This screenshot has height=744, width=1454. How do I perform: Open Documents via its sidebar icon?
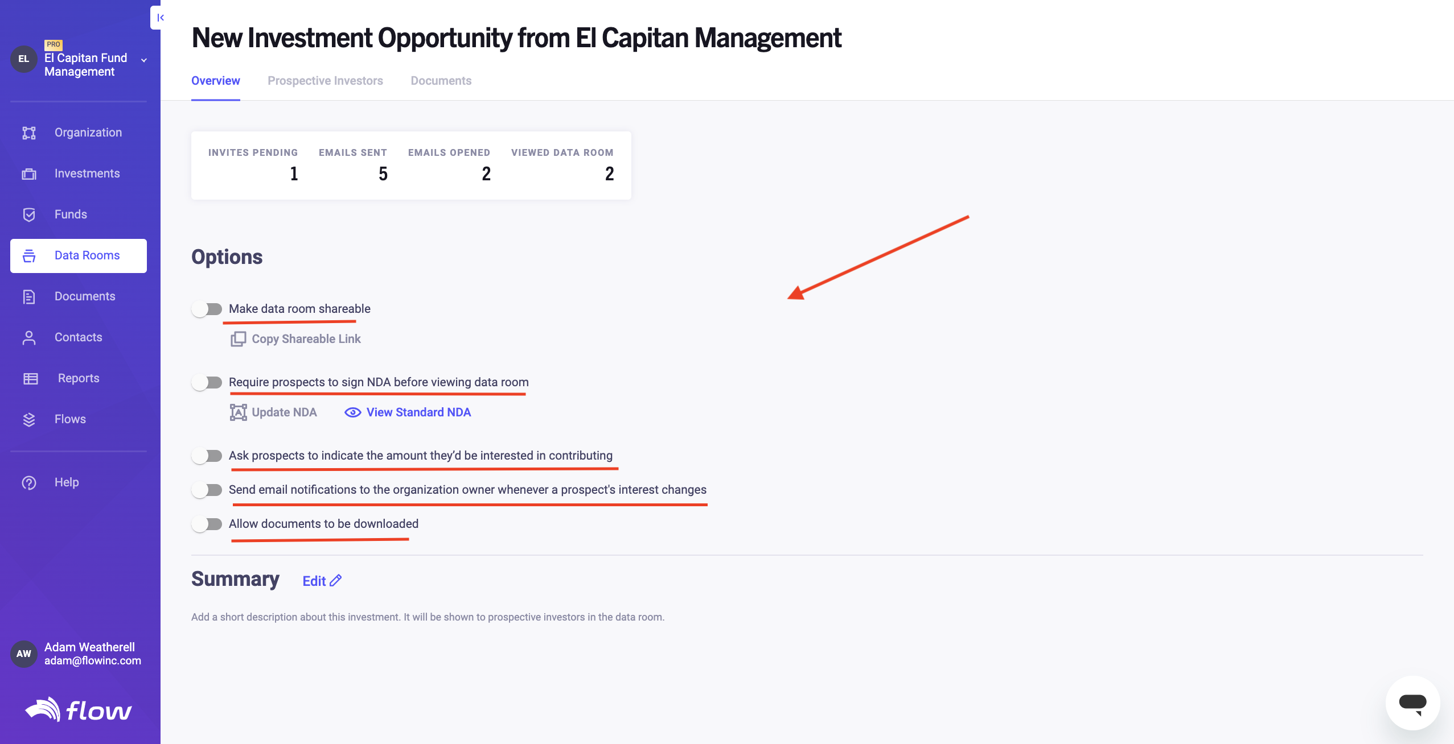coord(29,297)
